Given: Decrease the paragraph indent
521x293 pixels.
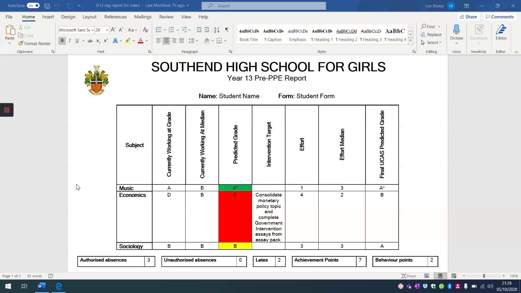Looking at the screenshot, I should [199, 30].
